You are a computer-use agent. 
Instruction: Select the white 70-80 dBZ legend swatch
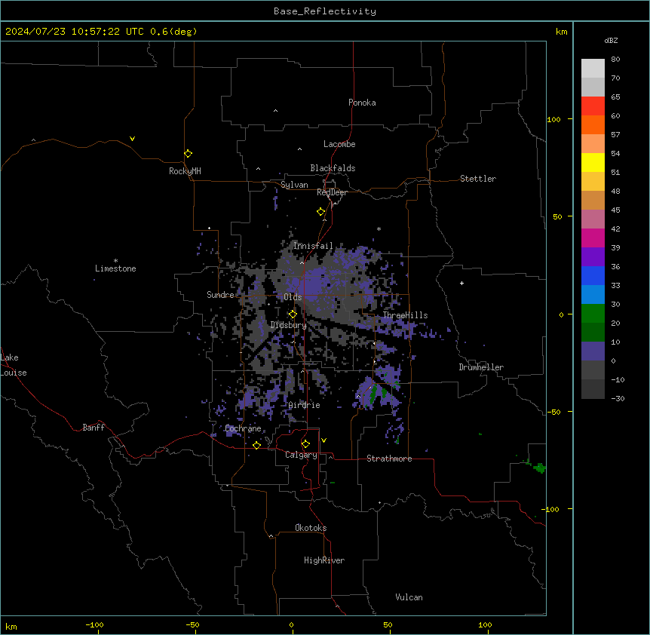point(593,69)
